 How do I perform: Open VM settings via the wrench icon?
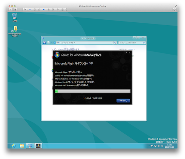point(25,10)
